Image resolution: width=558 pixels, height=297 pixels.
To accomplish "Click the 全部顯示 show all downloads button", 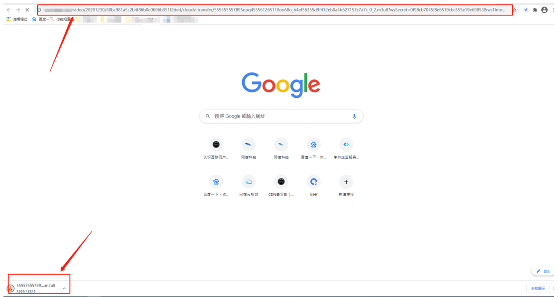I will (x=537, y=288).
